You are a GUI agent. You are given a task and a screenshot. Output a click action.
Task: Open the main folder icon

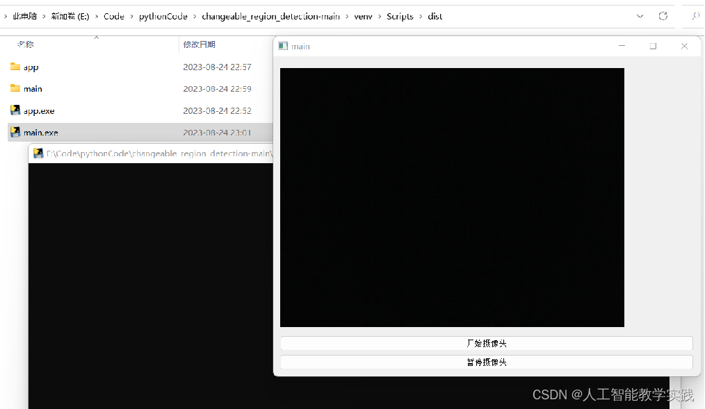click(15, 88)
